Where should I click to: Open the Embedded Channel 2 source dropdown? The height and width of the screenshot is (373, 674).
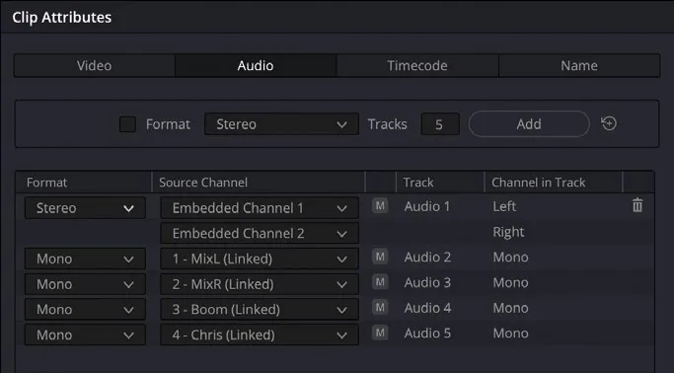(260, 233)
